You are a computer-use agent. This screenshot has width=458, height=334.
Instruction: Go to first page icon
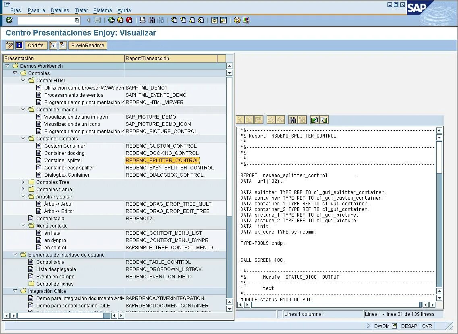[x=174, y=20]
